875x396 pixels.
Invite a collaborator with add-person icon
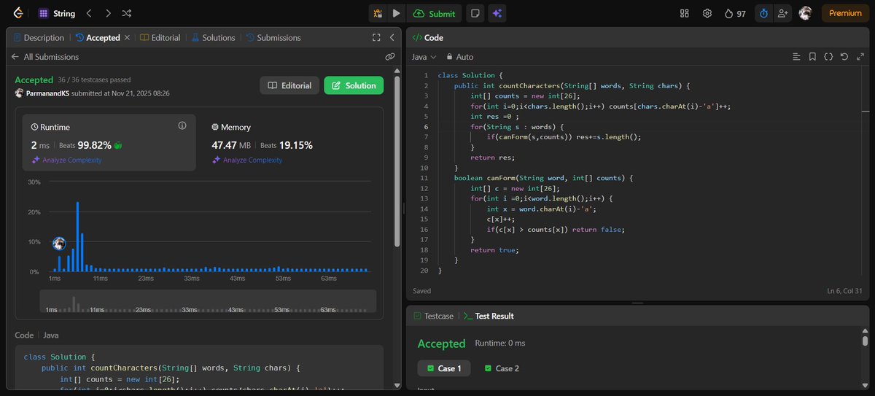[x=783, y=13]
